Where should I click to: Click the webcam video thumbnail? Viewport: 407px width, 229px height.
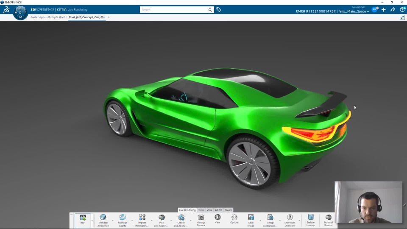(368, 202)
